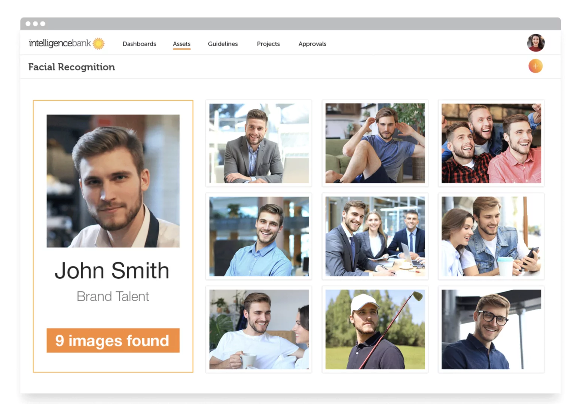Open the user profile avatar
This screenshot has width=577, height=404.
coord(536,43)
